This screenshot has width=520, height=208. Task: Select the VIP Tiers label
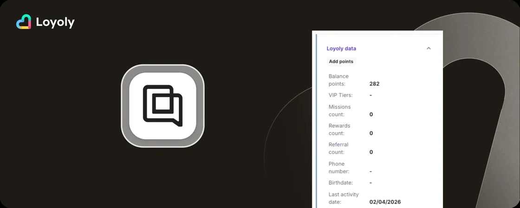point(341,95)
